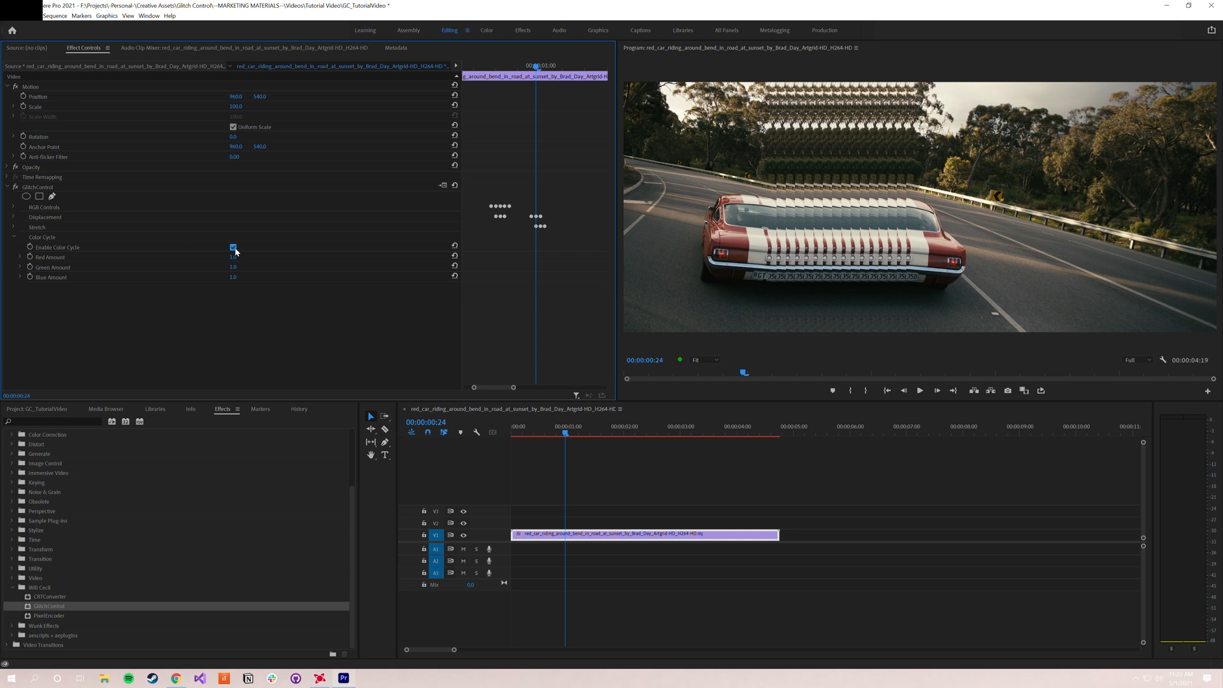Mute audio track A1
Image resolution: width=1223 pixels, height=688 pixels.
tap(464, 549)
